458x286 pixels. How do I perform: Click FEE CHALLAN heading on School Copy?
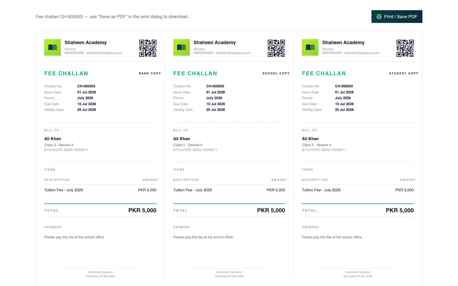195,73
